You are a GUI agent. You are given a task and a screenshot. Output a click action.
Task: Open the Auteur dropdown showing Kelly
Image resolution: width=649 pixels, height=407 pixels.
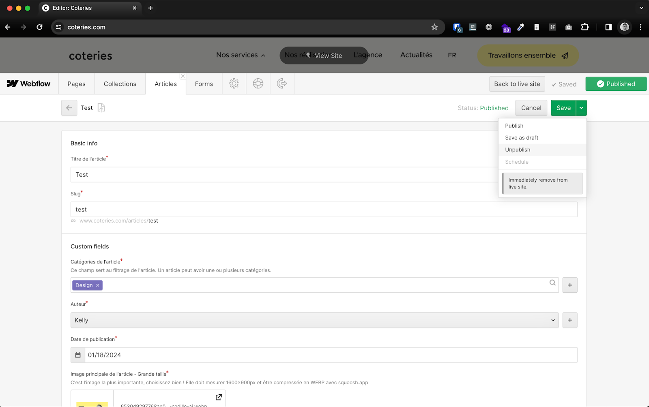pyautogui.click(x=314, y=320)
